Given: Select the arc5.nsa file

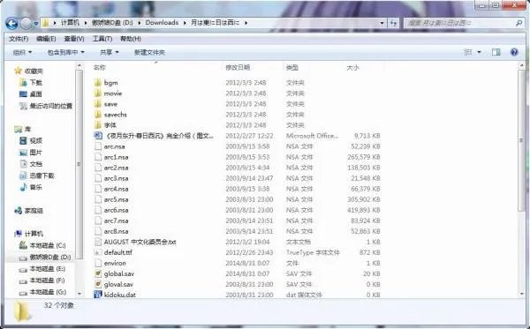Looking at the screenshot, I should coord(116,199).
